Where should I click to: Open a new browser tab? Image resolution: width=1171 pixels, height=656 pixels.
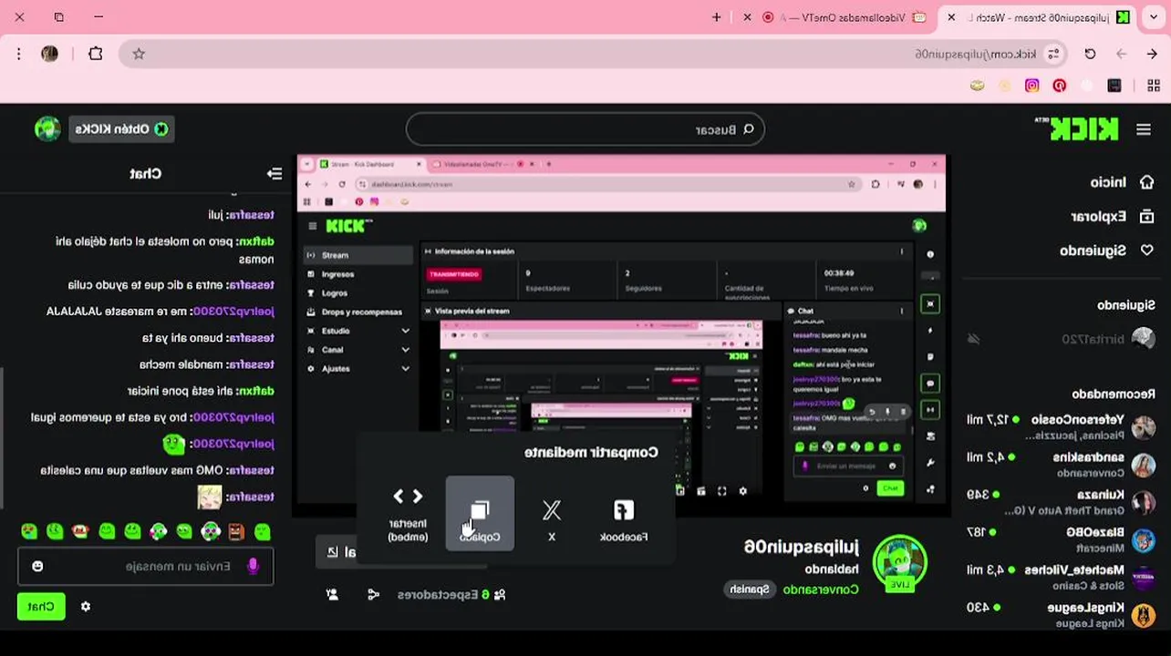tap(717, 17)
